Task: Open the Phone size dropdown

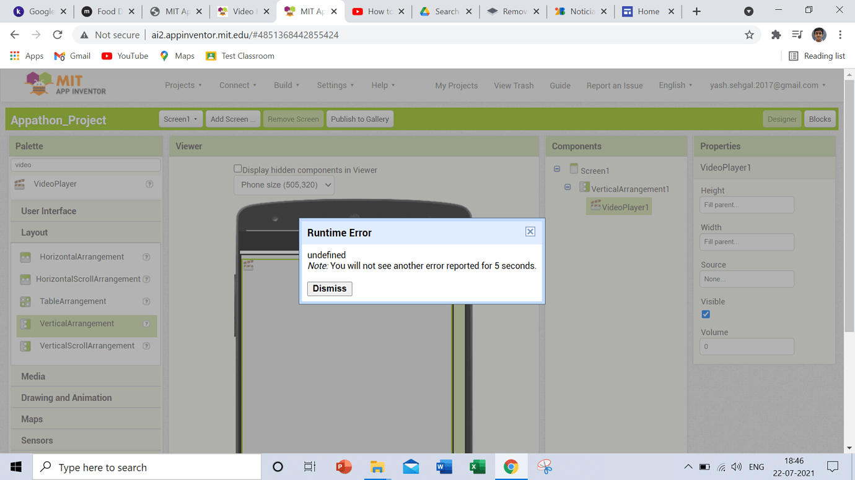Action: click(x=284, y=185)
